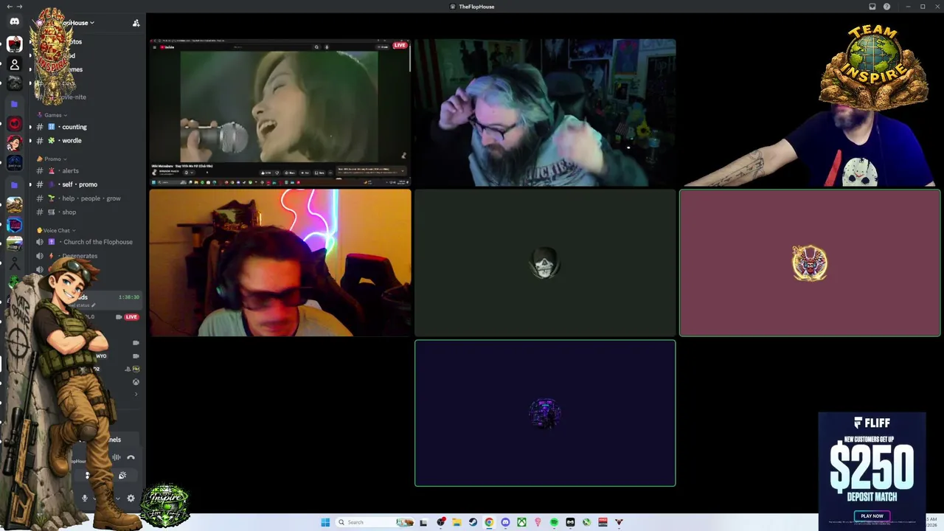Select the dark purple participant tile avatar
Viewport: 944px width, 531px height.
(x=545, y=413)
